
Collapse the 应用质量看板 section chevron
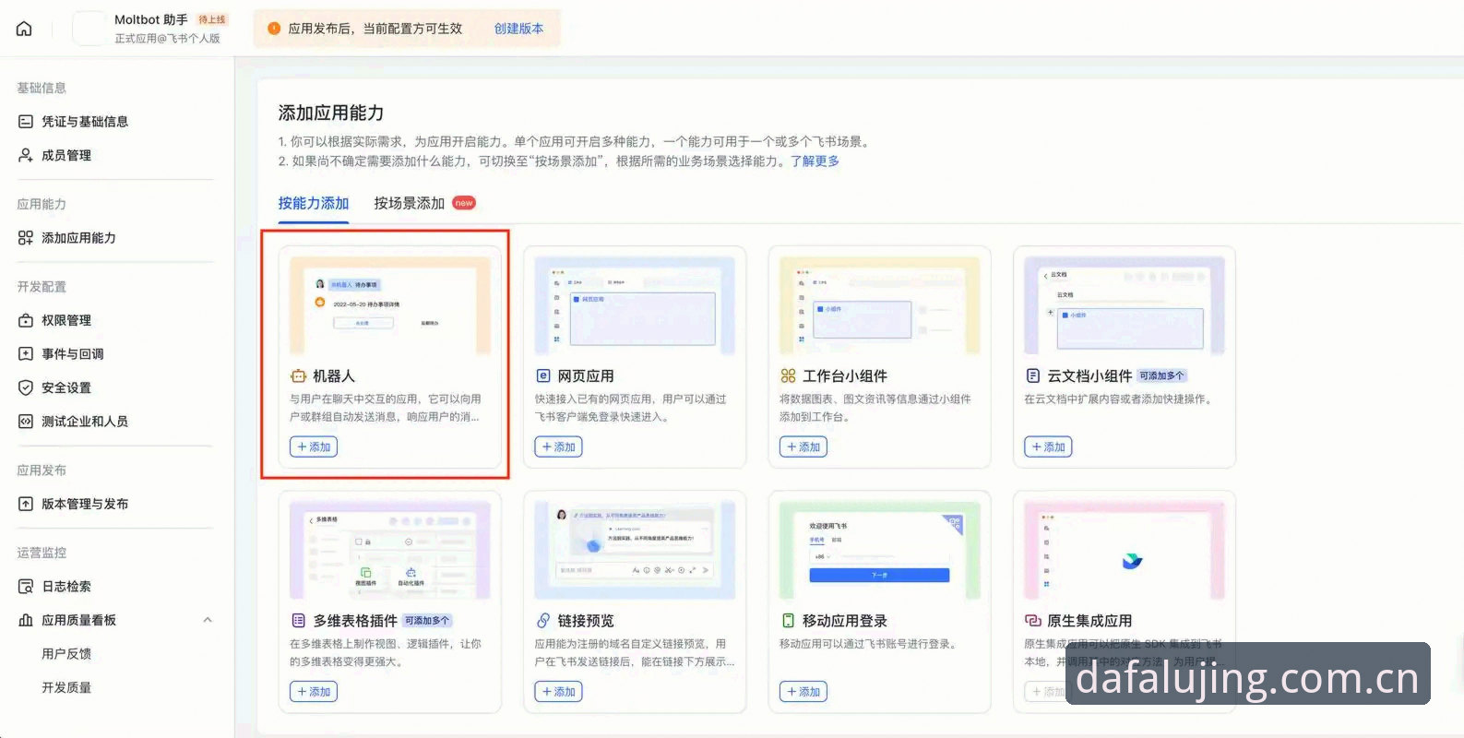[208, 620]
